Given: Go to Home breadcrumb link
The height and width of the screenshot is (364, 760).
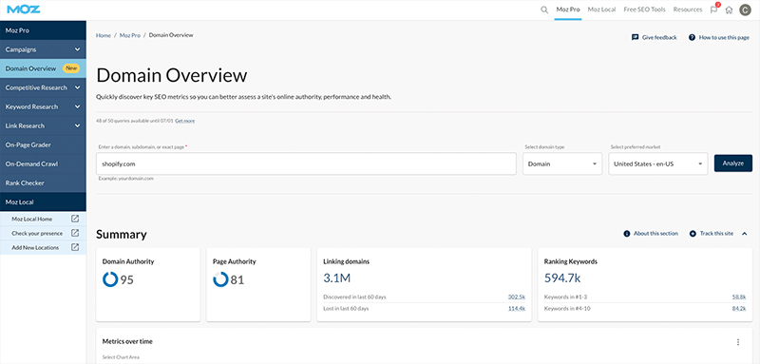Looking at the screenshot, I should point(104,35).
